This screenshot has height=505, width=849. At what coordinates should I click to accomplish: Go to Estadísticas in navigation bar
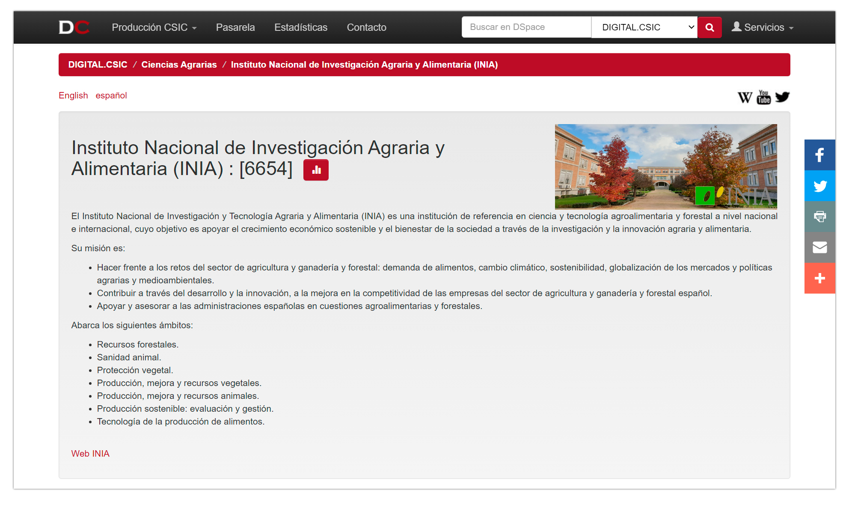pyautogui.click(x=300, y=27)
